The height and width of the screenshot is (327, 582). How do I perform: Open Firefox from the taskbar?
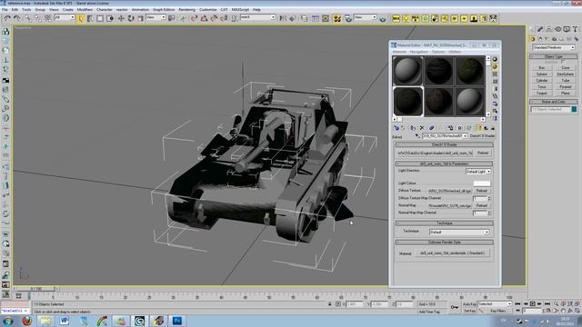26,321
